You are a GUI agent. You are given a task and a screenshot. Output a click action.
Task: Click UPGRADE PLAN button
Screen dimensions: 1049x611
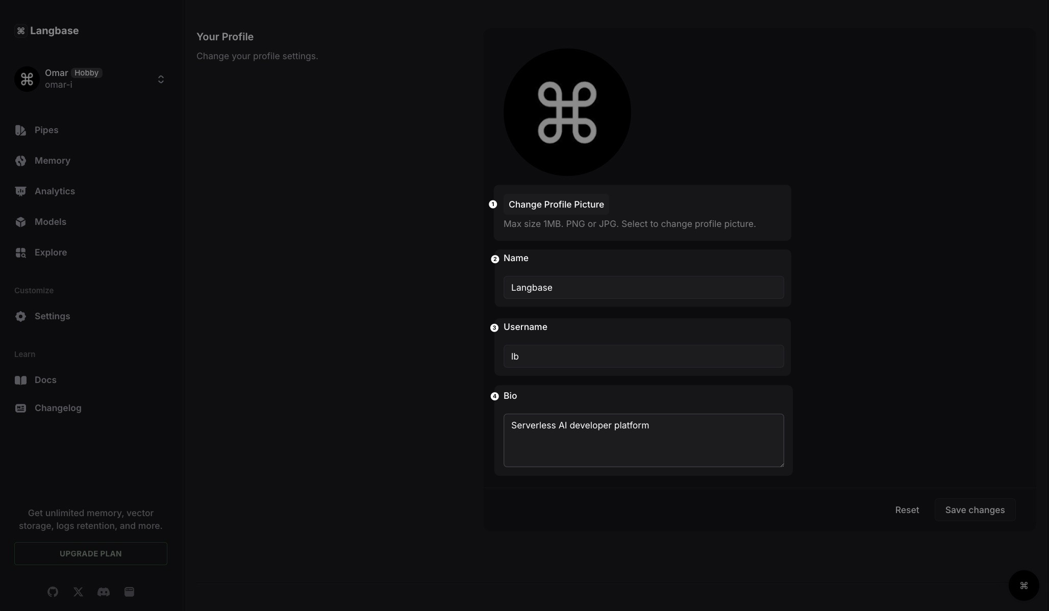pos(90,553)
